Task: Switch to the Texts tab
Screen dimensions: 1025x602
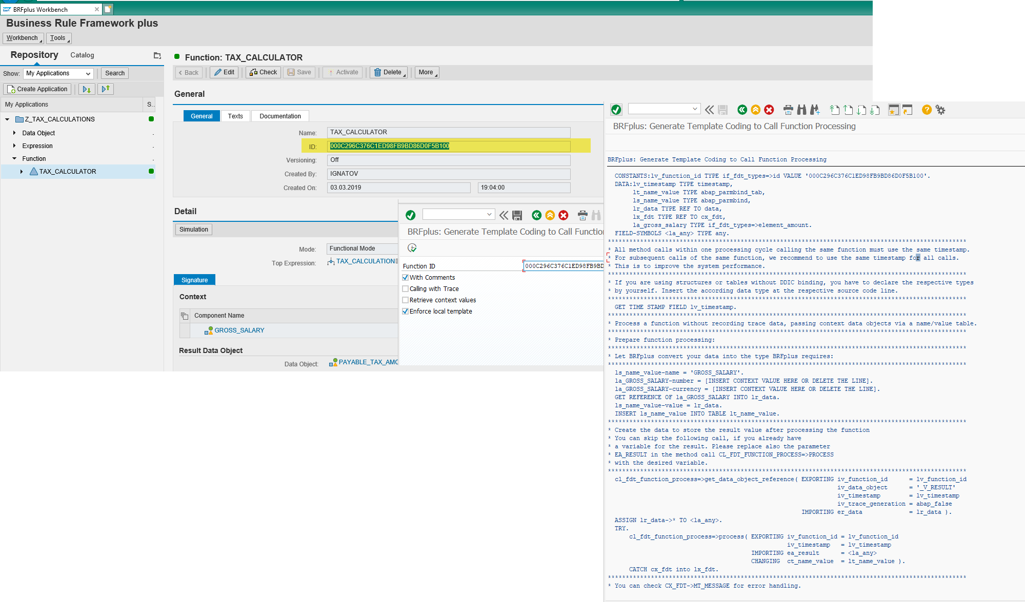Action: pos(235,116)
